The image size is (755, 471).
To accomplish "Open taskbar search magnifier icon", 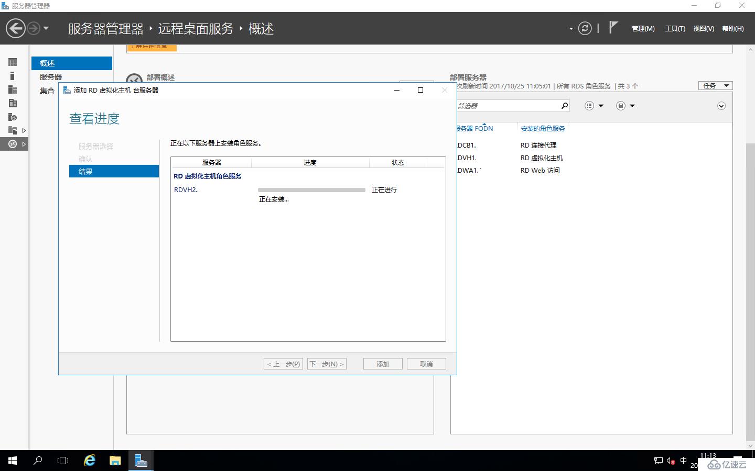I will 38,461.
